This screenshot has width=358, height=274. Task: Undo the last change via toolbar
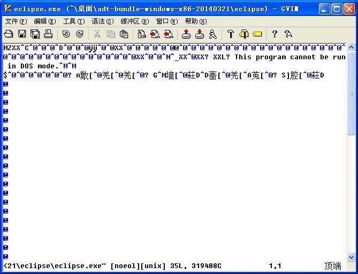click(x=66, y=34)
